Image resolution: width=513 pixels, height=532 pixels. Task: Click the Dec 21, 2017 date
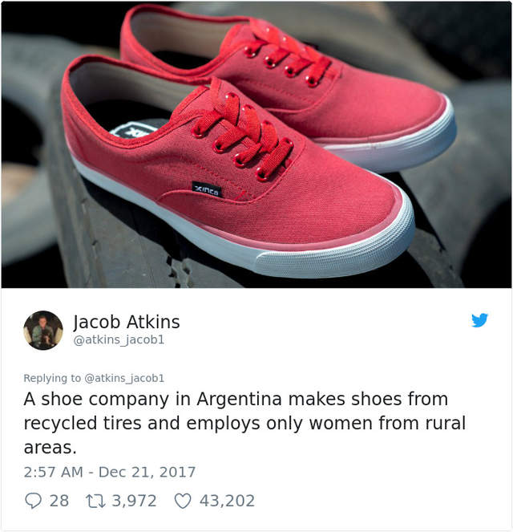147,472
